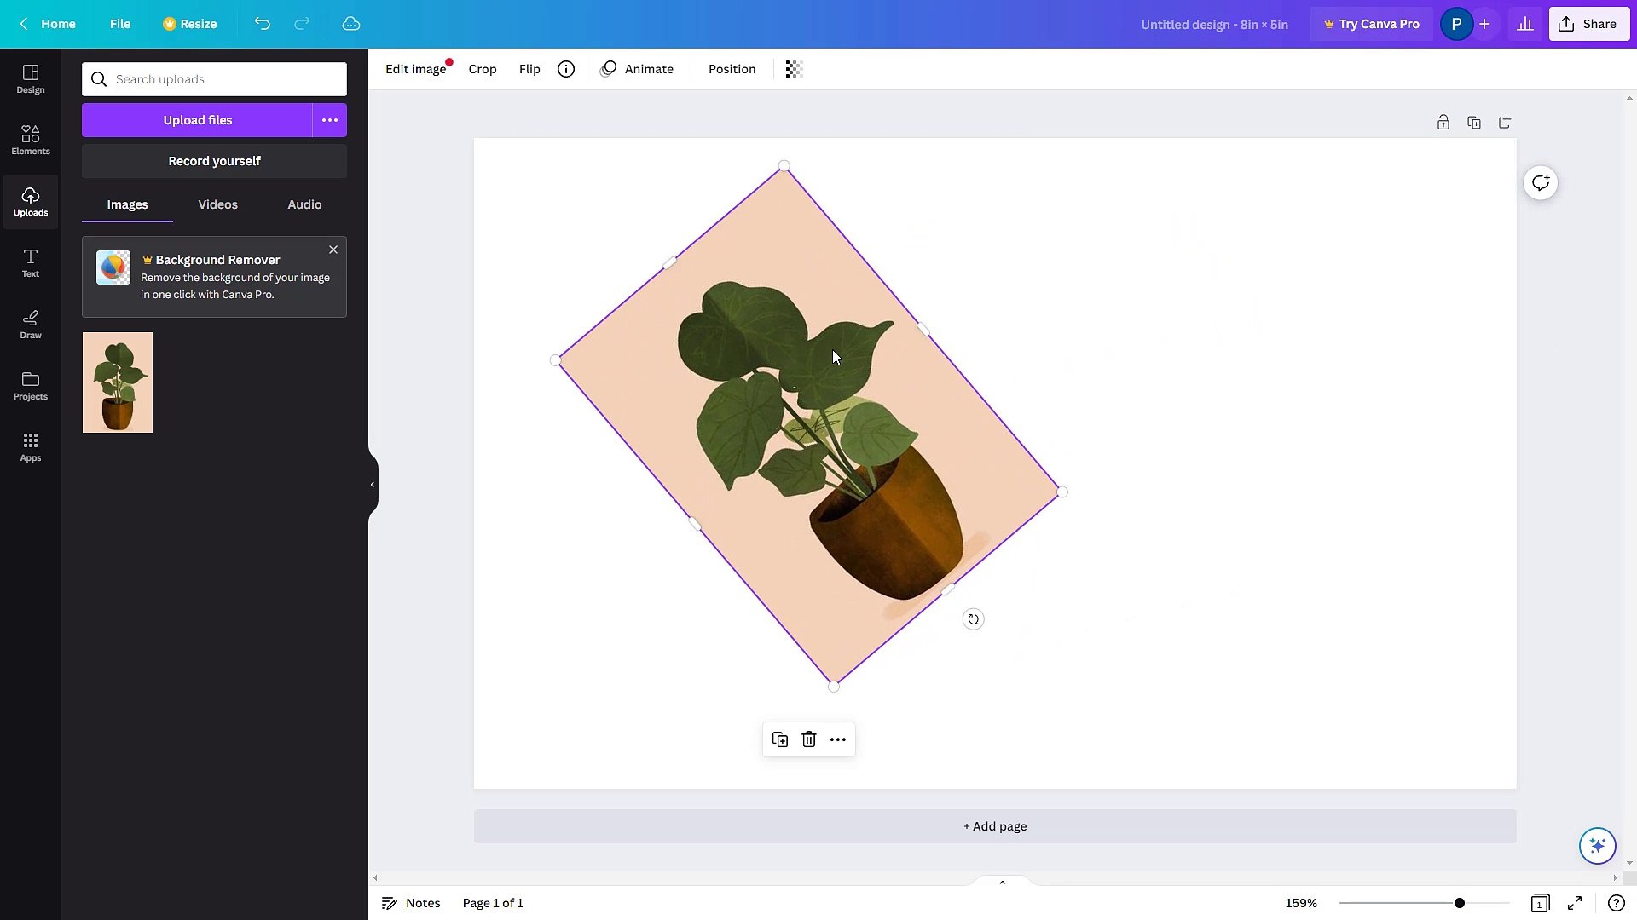The image size is (1637, 920).
Task: Open the Canva Assistant sparkle button
Action: tap(1596, 845)
